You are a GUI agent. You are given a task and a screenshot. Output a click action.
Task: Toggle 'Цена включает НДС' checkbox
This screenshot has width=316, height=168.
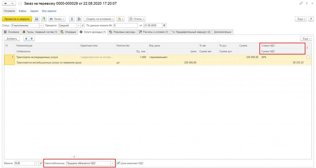point(118,163)
